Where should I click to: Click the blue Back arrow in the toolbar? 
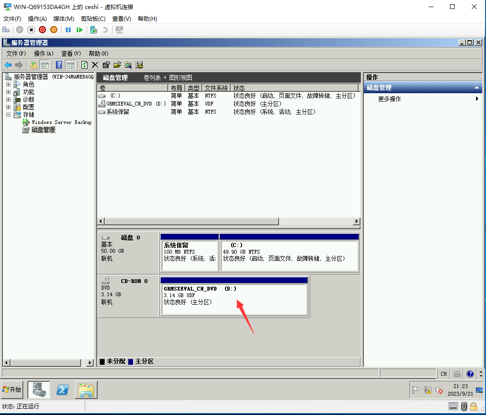8,65
